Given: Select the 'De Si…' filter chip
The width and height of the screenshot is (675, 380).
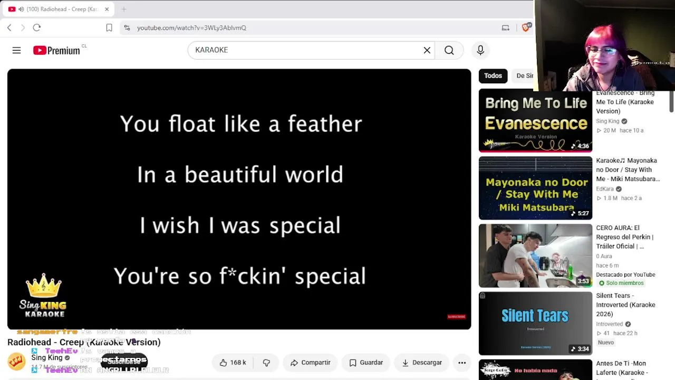Looking at the screenshot, I should click(x=524, y=75).
